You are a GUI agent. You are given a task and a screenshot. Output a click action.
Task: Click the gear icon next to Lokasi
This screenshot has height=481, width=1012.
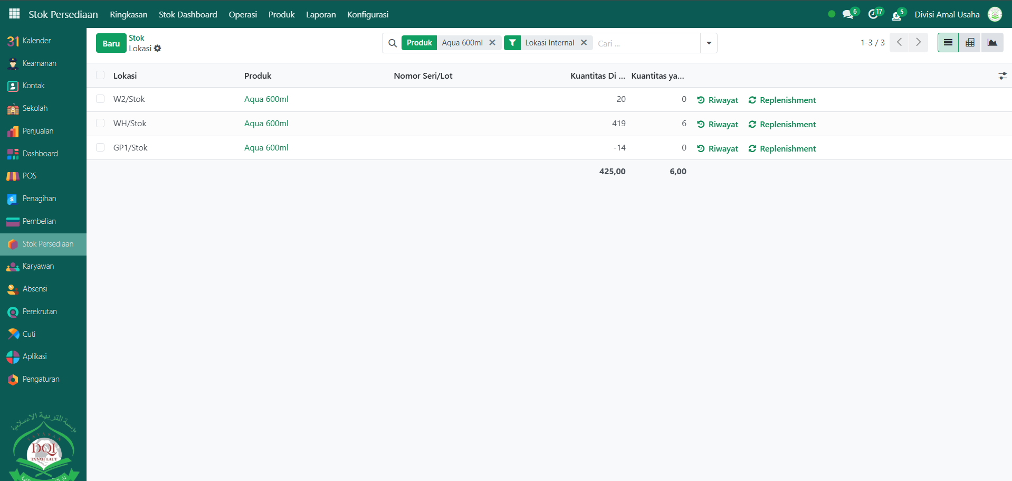point(157,49)
